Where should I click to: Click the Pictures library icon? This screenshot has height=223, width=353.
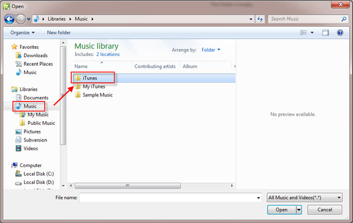pos(18,132)
